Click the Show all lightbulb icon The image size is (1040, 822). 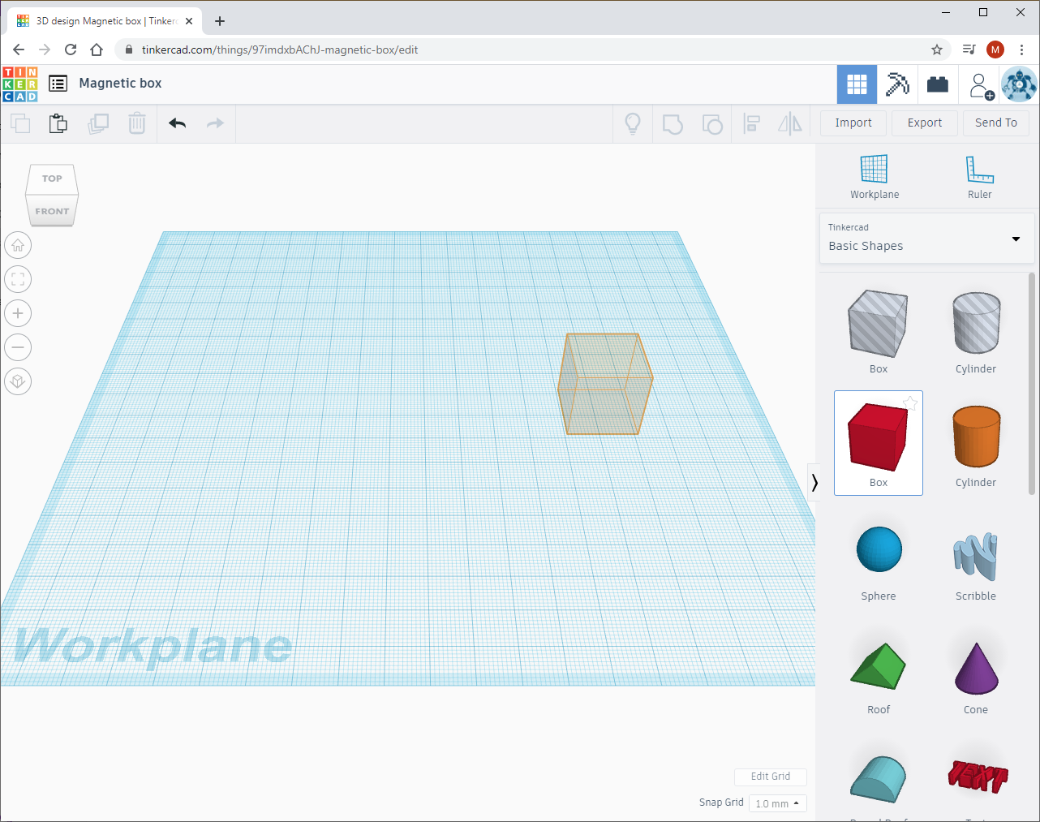[633, 123]
